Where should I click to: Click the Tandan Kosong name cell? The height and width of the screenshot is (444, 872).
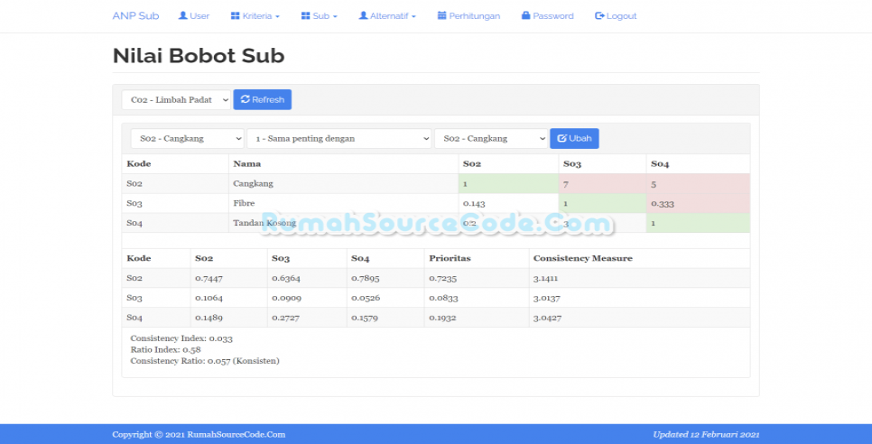[343, 223]
